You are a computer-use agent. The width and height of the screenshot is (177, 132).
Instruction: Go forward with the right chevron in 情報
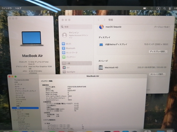pyautogui.click(x=104, y=20)
